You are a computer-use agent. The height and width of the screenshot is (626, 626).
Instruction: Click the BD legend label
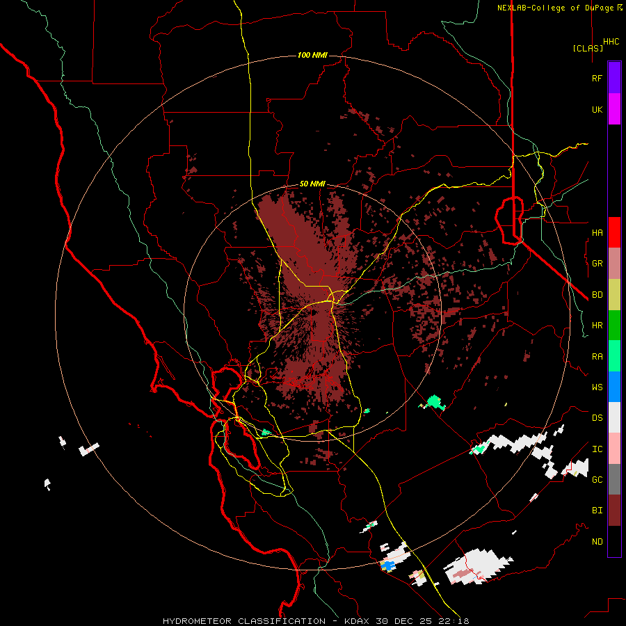point(597,295)
